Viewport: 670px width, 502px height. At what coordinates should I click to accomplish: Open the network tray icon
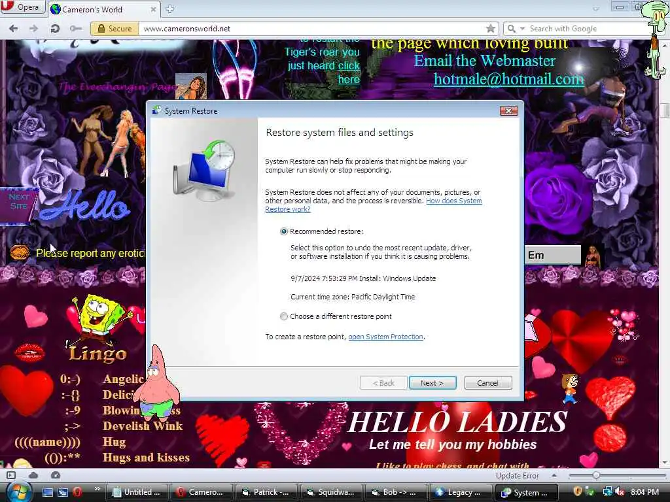607,492
